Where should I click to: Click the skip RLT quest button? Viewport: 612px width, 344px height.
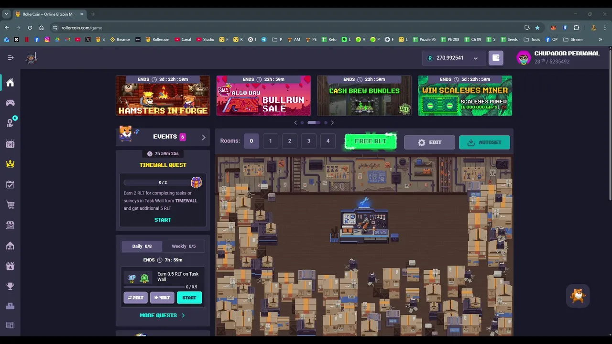pos(162,298)
